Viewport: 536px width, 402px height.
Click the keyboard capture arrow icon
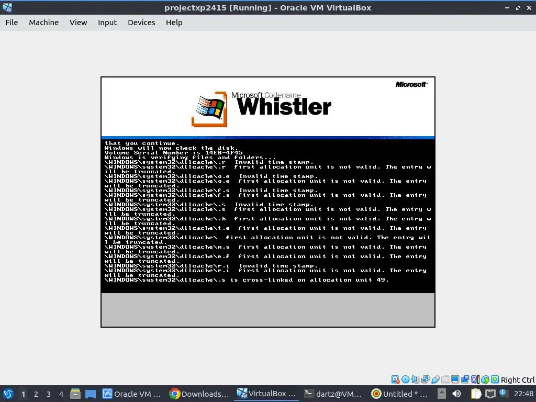click(x=495, y=379)
